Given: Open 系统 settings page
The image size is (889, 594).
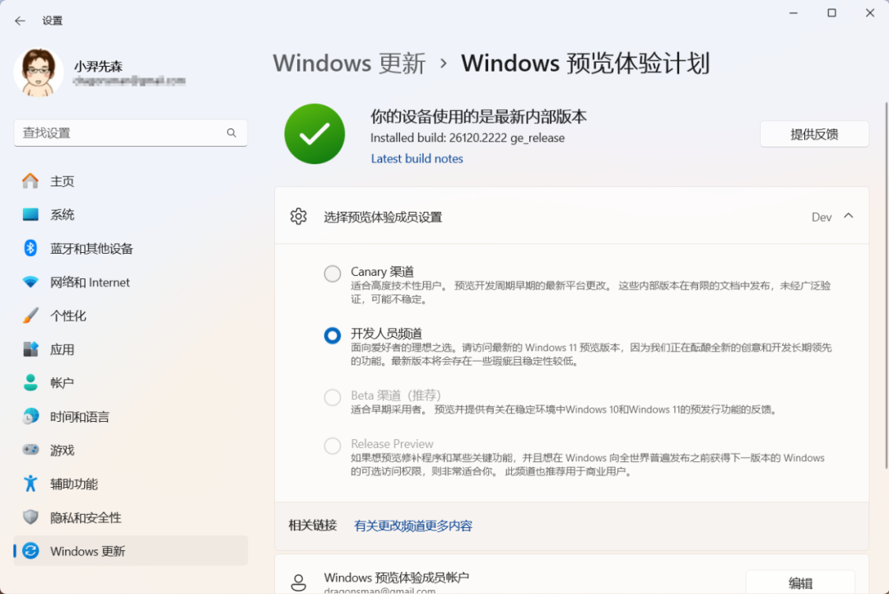Looking at the screenshot, I should pos(131,214).
